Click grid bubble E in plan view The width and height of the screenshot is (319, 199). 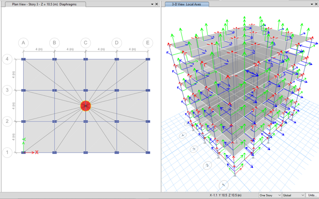click(148, 43)
